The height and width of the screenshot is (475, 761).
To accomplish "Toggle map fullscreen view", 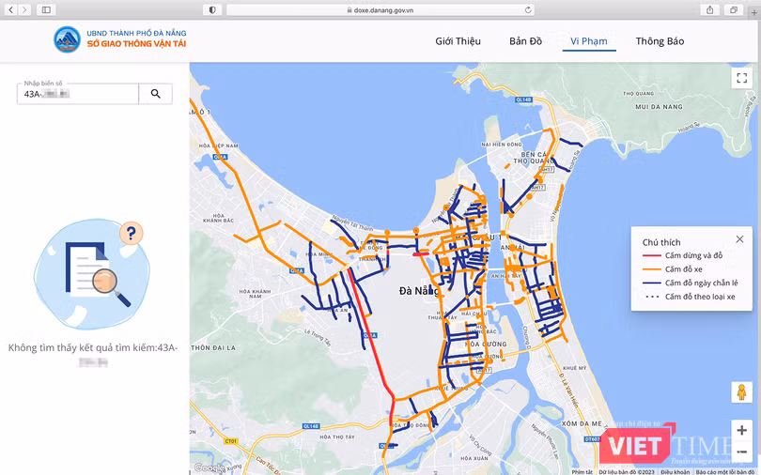I will (x=741, y=78).
